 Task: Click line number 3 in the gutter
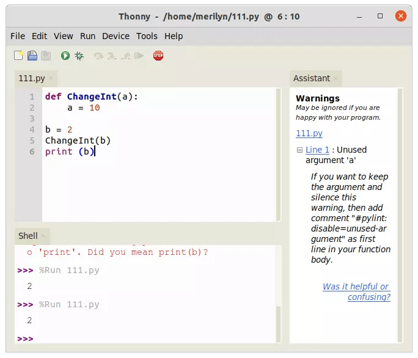pyautogui.click(x=32, y=119)
